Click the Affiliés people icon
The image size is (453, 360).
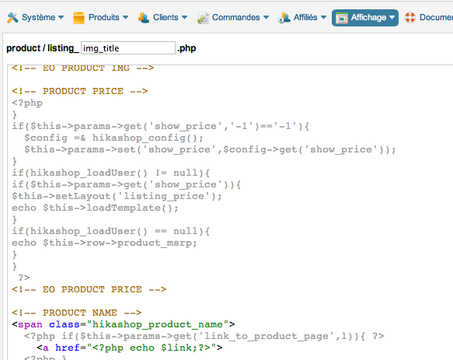click(x=284, y=18)
